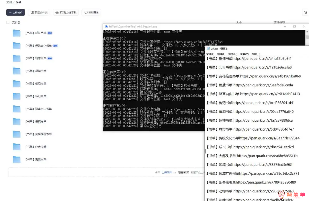The image size is (309, 201).
Task: Open the 查看(V) menu in Notepad
Action: (244, 54)
